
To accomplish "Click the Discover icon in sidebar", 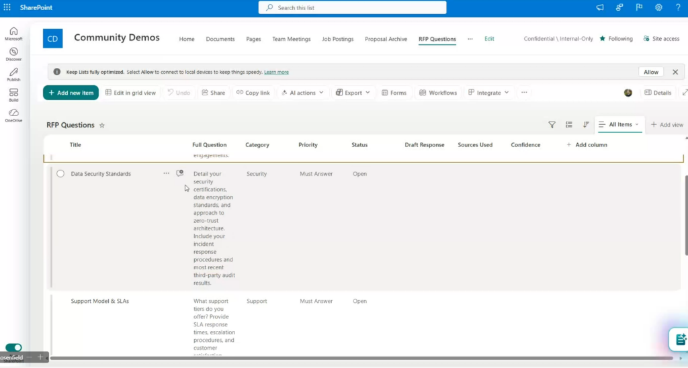I will click(13, 54).
